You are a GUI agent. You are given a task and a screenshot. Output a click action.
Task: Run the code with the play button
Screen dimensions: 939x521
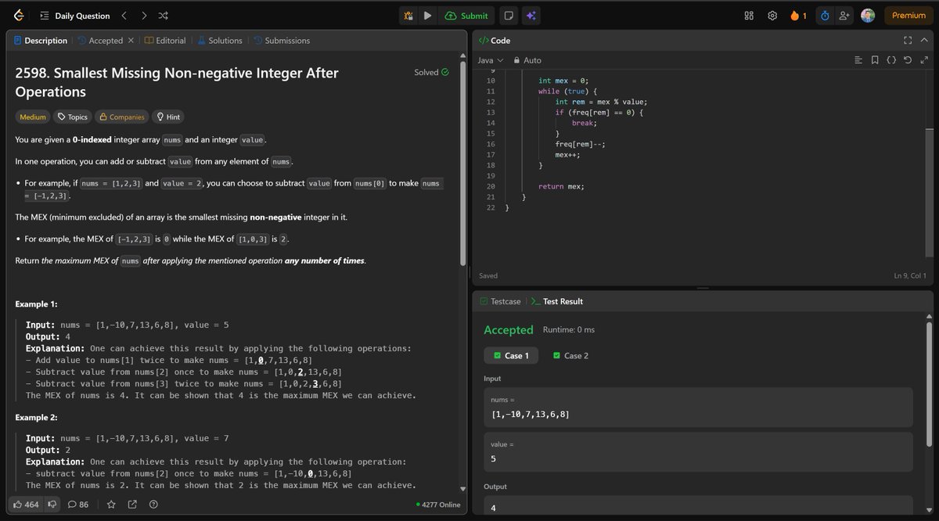pyautogui.click(x=427, y=16)
